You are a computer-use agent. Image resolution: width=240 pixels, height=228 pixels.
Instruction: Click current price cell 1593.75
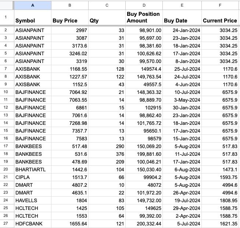220,177
